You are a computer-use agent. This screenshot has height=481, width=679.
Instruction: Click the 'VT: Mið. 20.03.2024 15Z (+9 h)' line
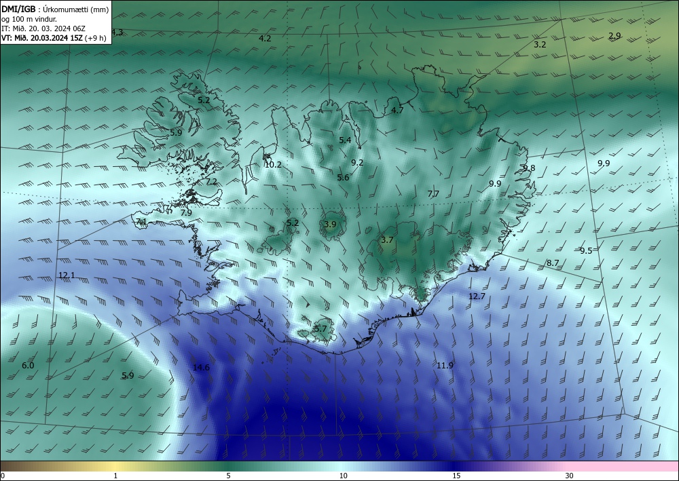[54, 38]
